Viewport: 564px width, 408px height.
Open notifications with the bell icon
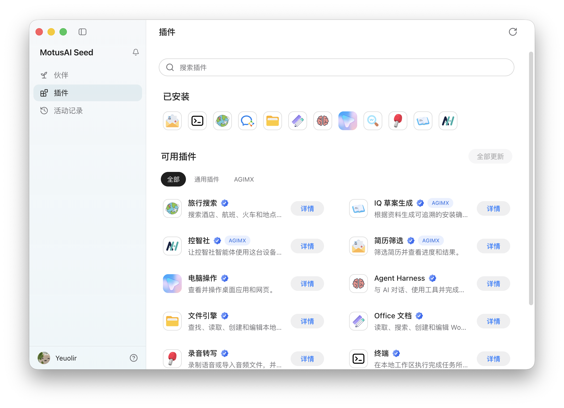coord(136,52)
